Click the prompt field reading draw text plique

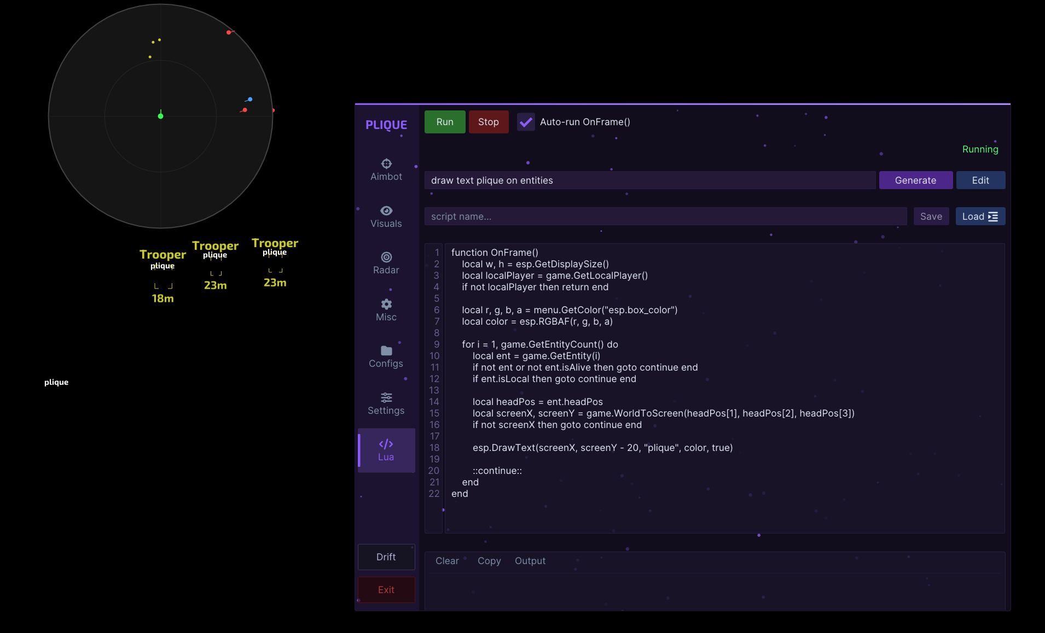650,180
